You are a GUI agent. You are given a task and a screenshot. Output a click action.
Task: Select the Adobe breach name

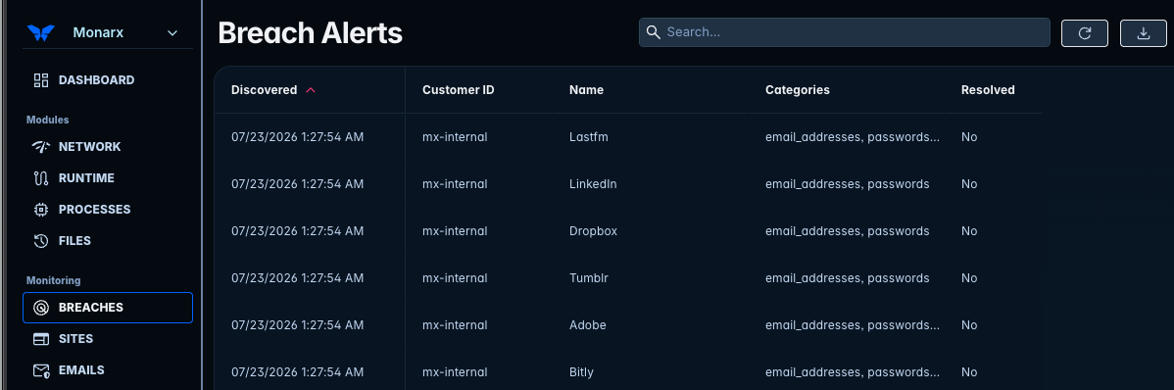click(x=588, y=325)
